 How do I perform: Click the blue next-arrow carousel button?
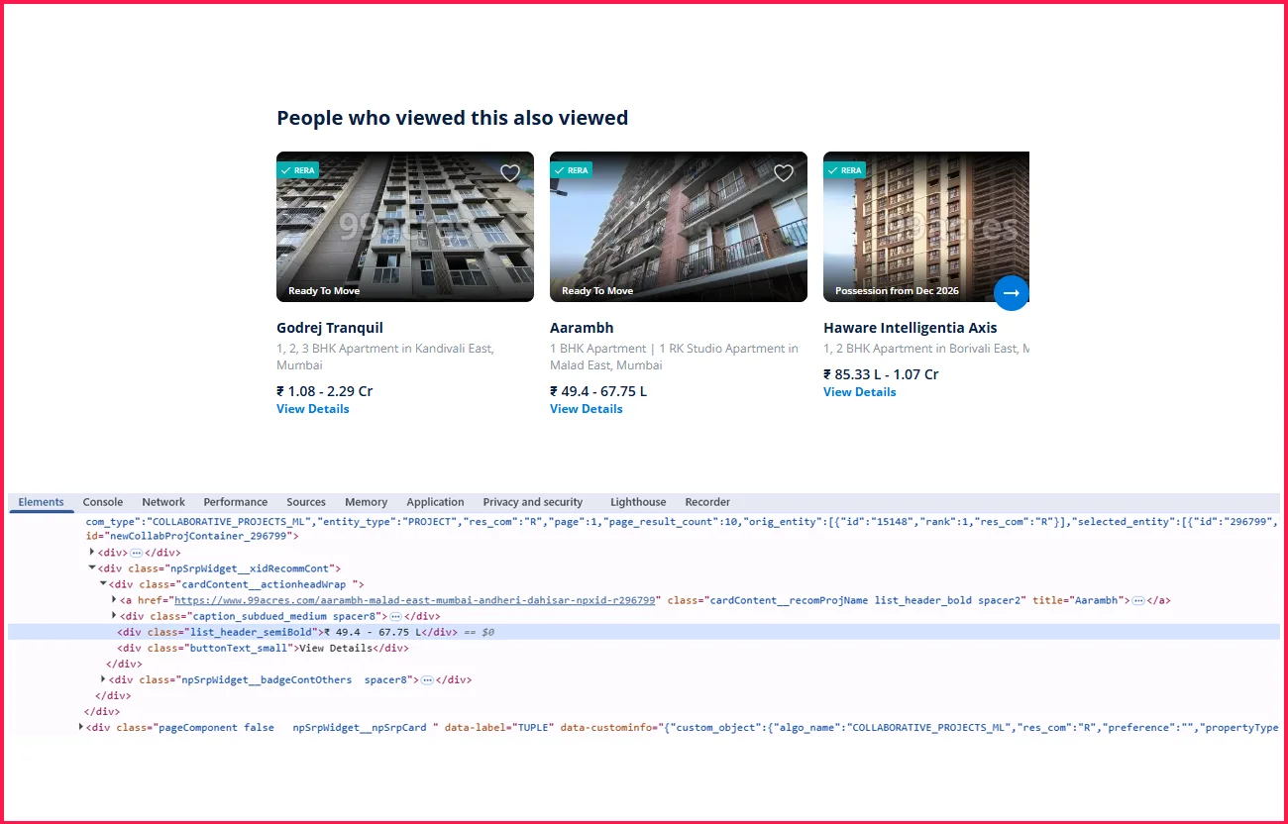1011,293
